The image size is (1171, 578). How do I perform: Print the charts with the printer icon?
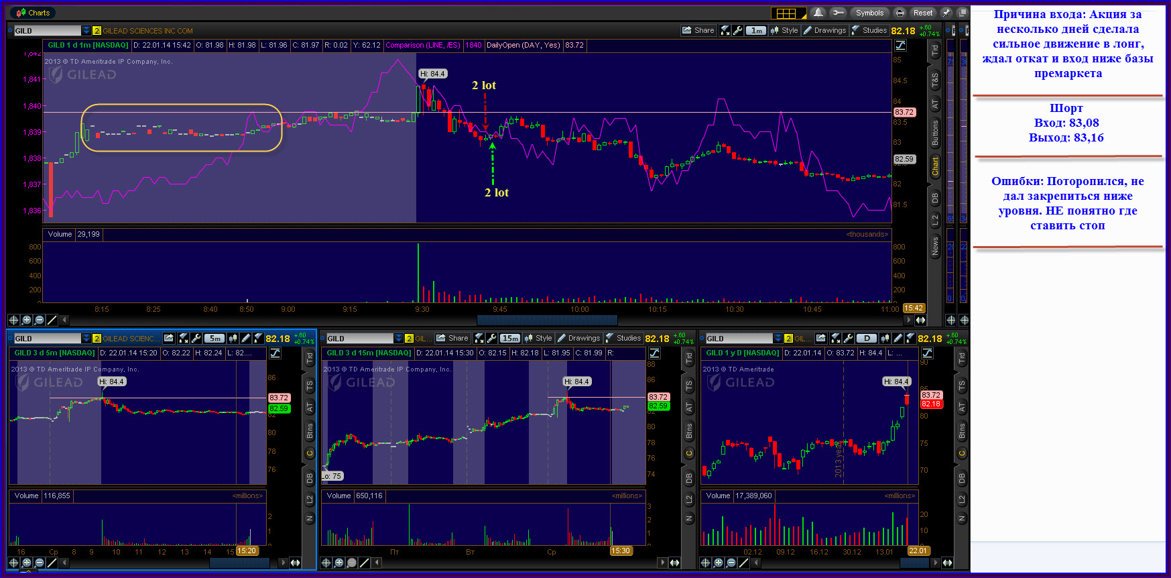coord(900,13)
